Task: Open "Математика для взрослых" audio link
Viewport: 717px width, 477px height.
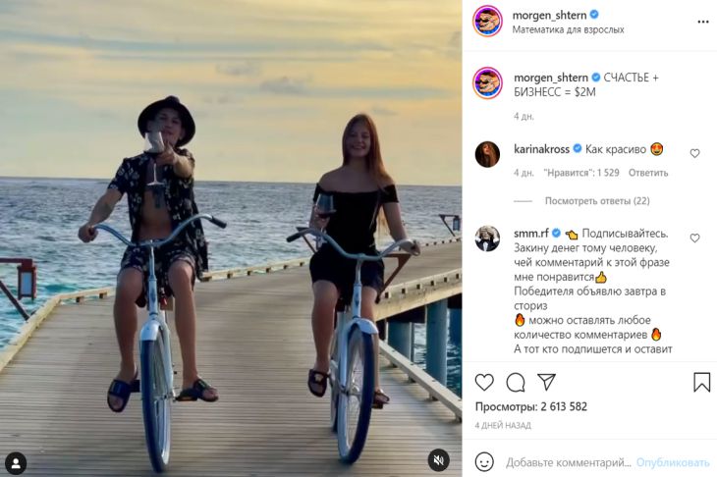Action: [x=568, y=29]
